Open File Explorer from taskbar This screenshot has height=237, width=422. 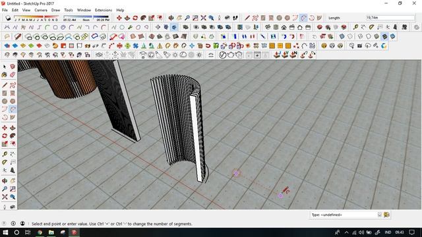coord(51,232)
